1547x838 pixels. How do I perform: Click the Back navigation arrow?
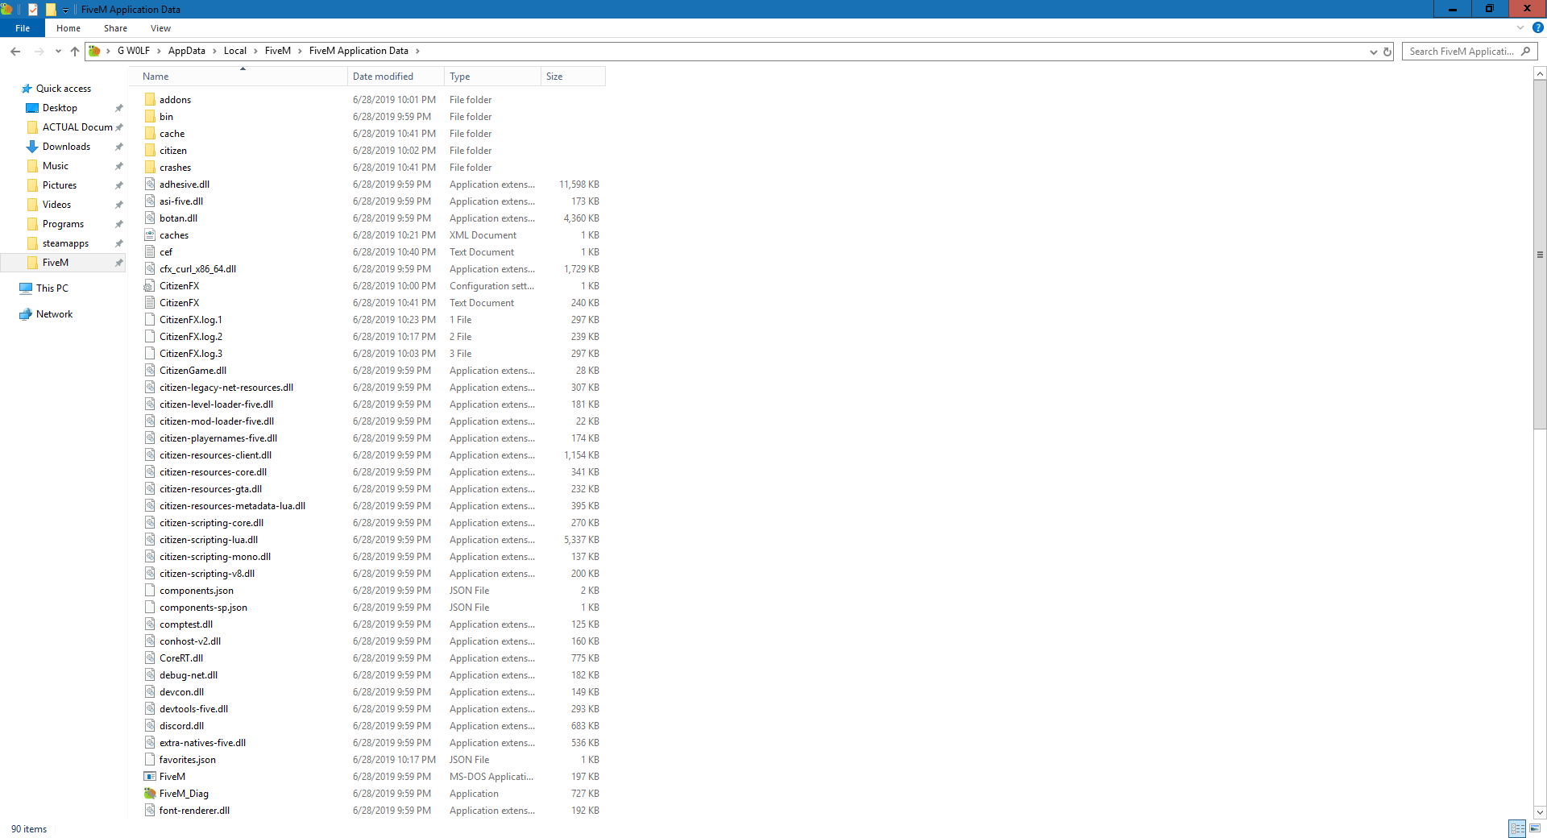(x=15, y=51)
